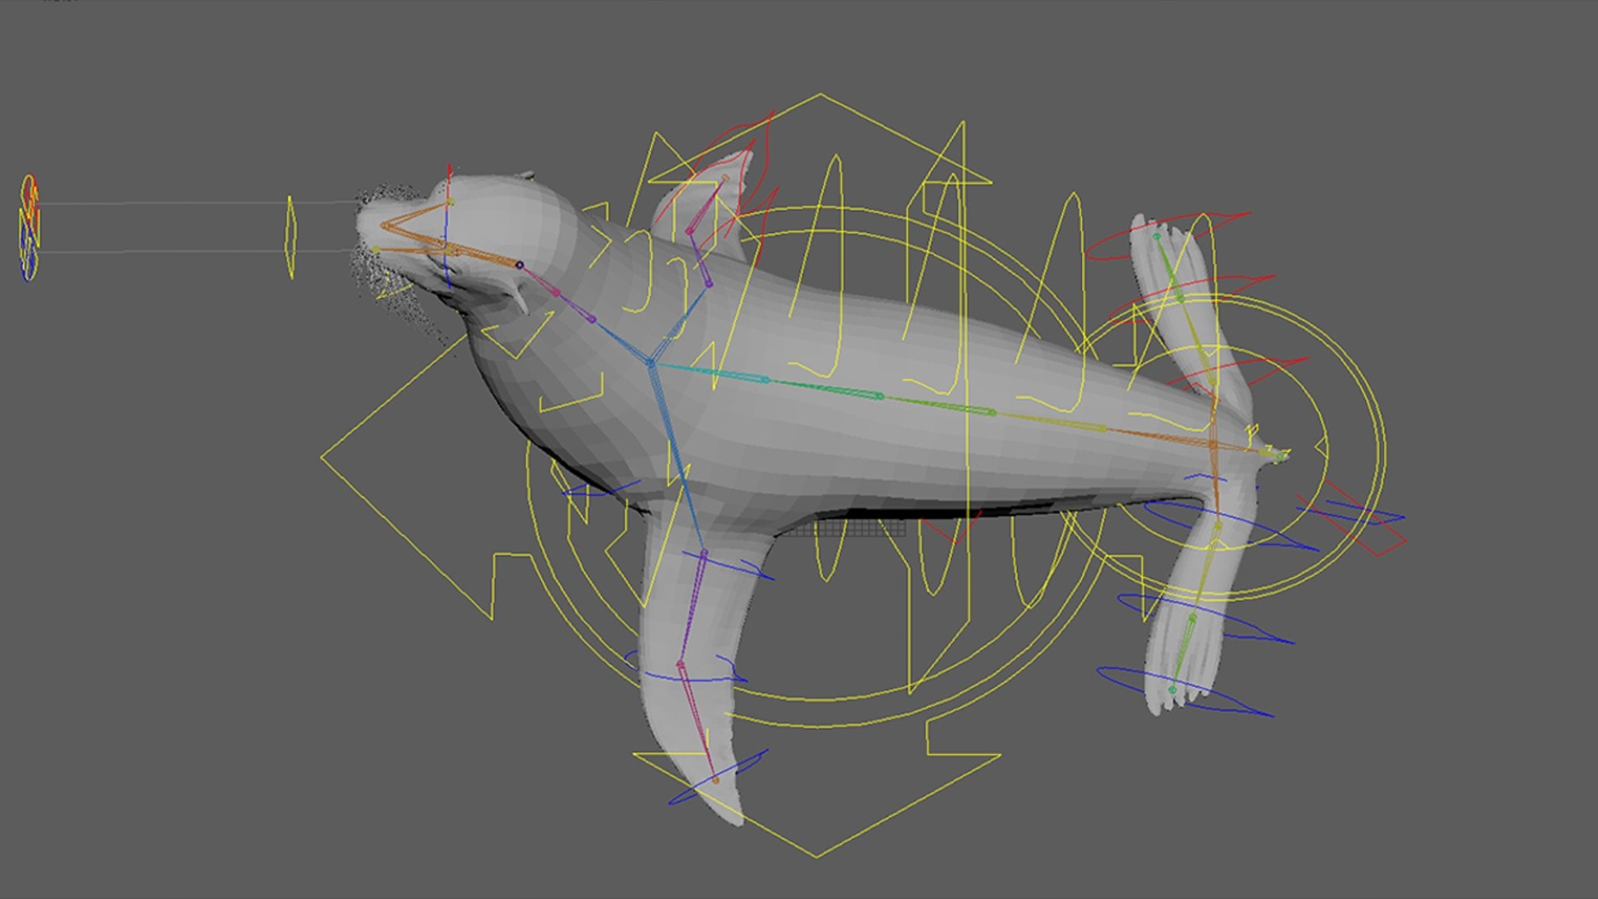Select the green joint atop upper rear flipper
Image resolution: width=1598 pixels, height=899 pixels.
coord(1156,236)
